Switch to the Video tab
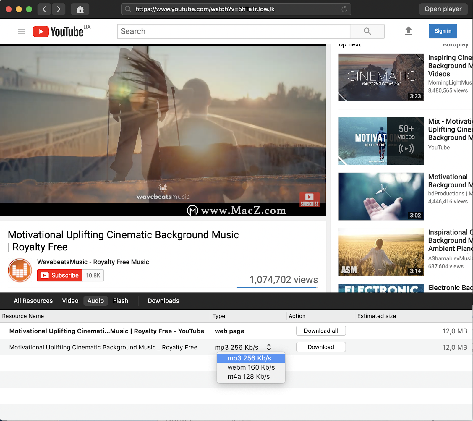Viewport: 473px width, 421px height. pos(70,301)
